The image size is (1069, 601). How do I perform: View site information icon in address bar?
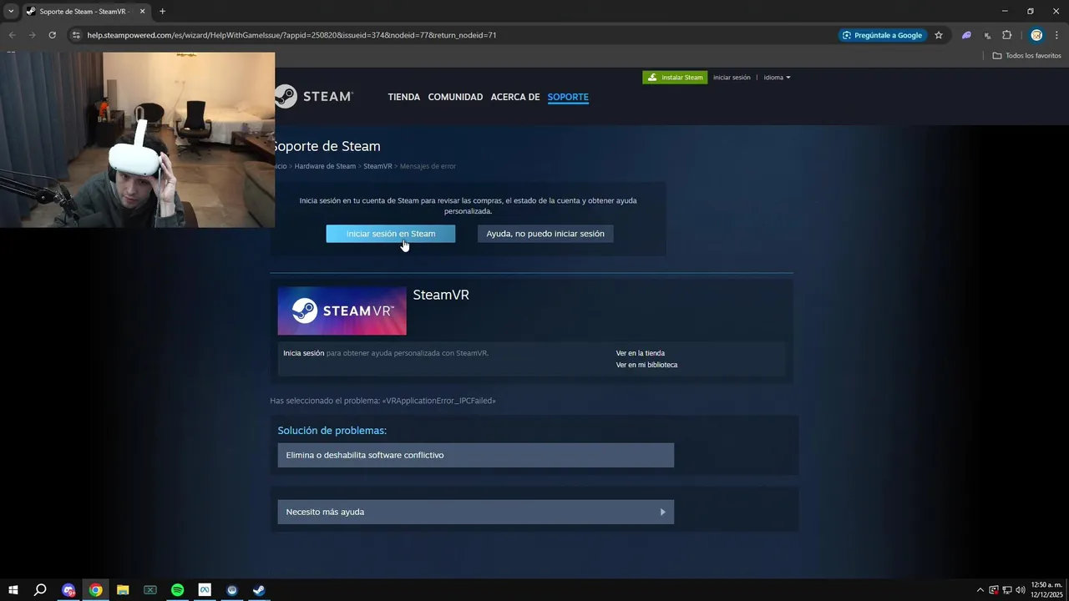pos(76,35)
